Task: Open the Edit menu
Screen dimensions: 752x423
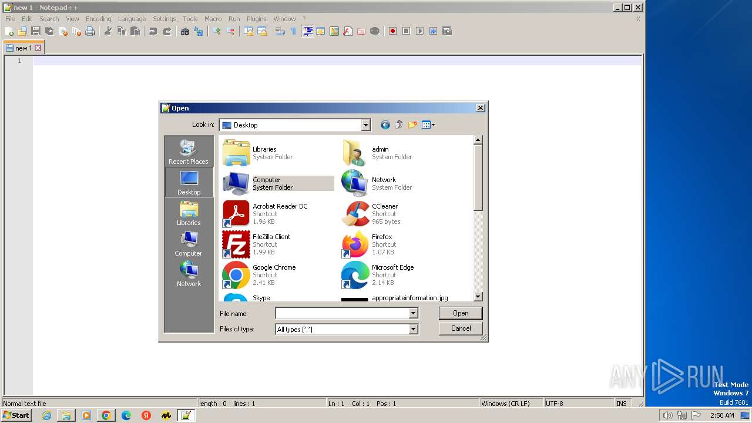Action: coord(27,19)
